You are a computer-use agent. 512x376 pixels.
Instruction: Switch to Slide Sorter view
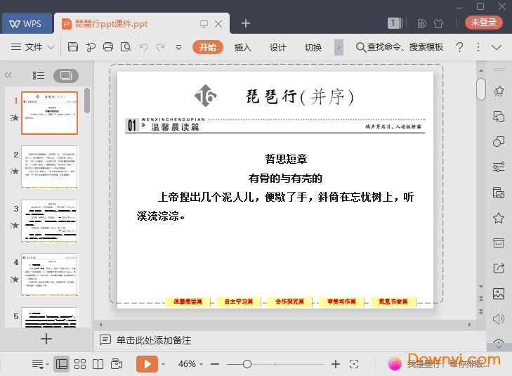(x=80, y=364)
